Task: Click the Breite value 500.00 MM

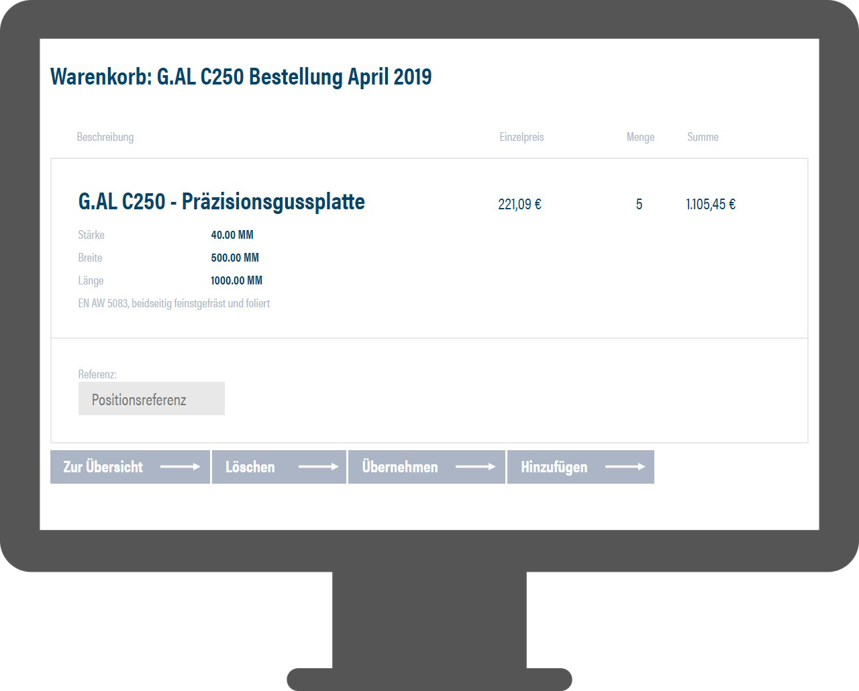Action: point(235,258)
